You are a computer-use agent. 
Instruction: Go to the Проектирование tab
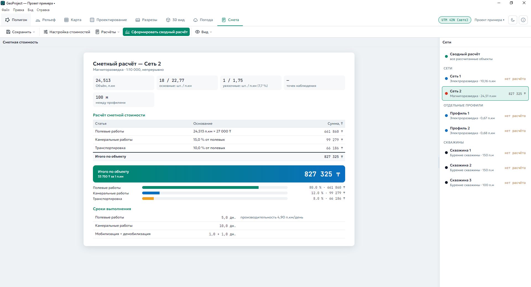click(x=108, y=20)
